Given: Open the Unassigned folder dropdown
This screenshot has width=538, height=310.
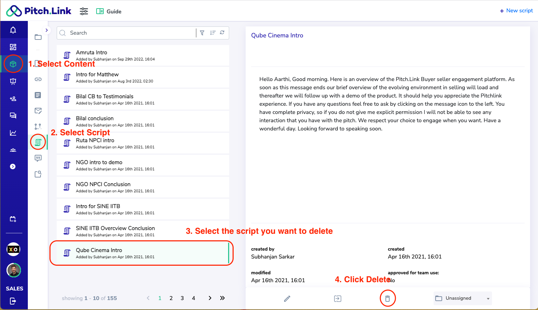Looking at the screenshot, I should point(463,298).
